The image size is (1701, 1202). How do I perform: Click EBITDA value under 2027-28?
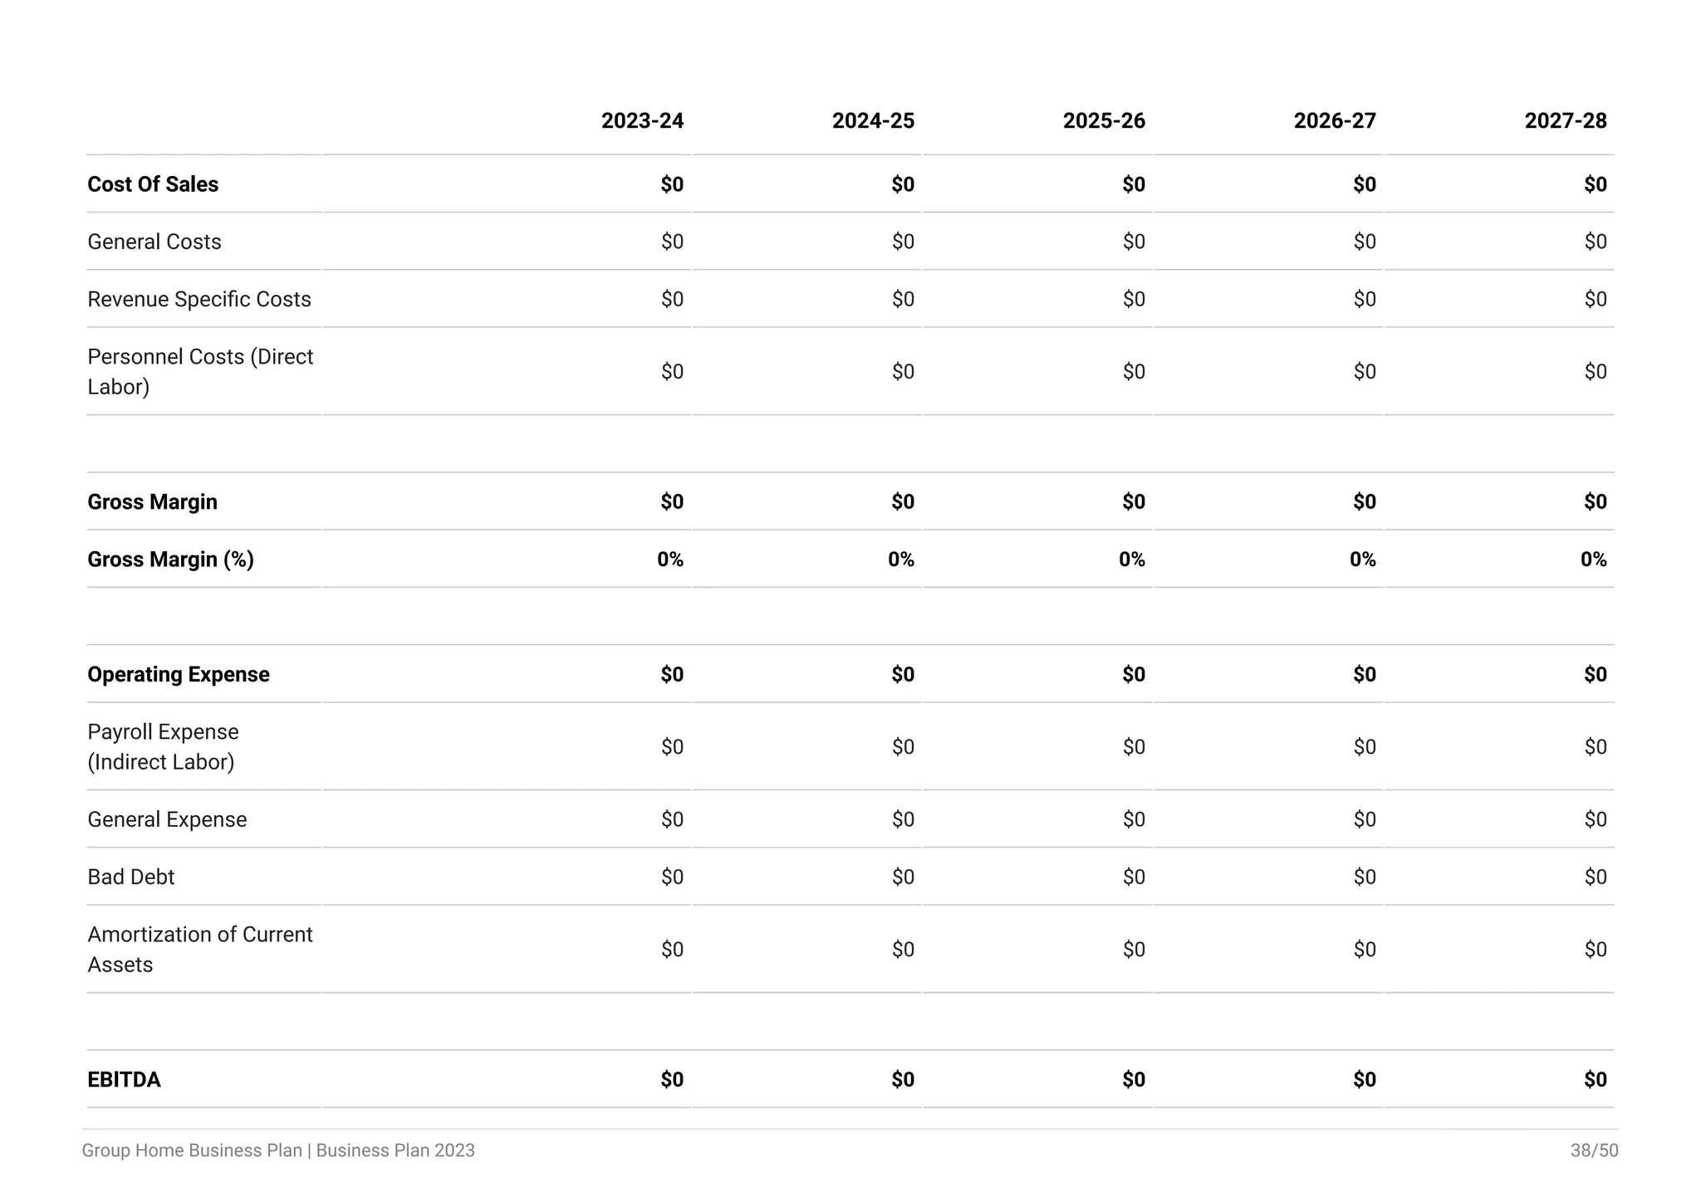pyautogui.click(x=1595, y=1079)
